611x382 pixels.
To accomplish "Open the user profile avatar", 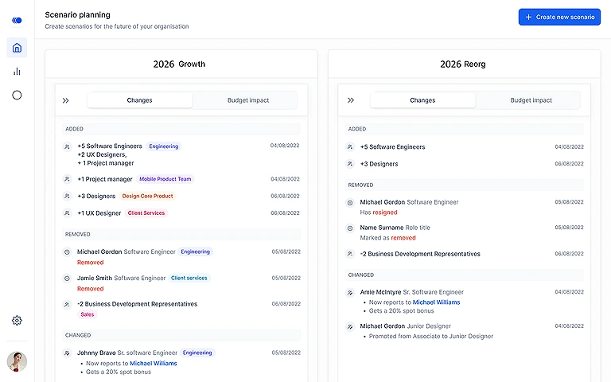I will pos(17,361).
